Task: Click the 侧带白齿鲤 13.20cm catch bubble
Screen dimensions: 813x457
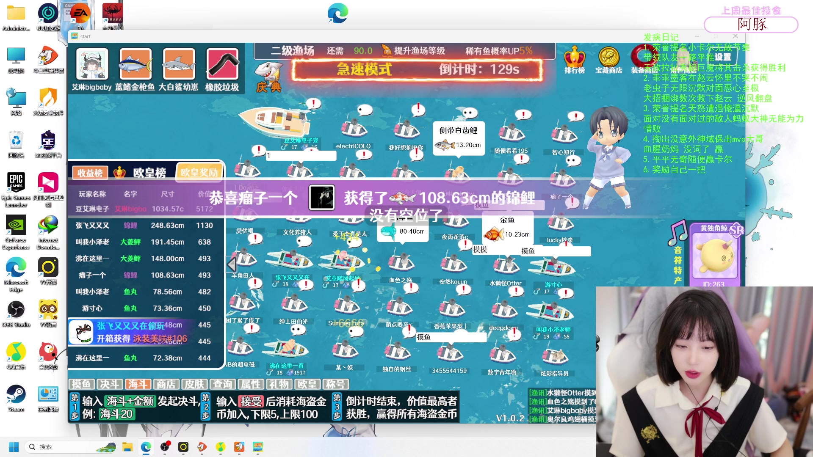Action: tap(459, 138)
